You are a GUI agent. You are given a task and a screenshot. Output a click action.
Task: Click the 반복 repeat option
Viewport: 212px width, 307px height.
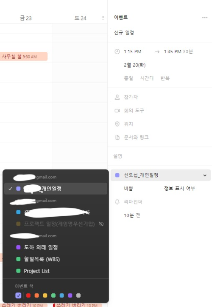click(x=165, y=78)
